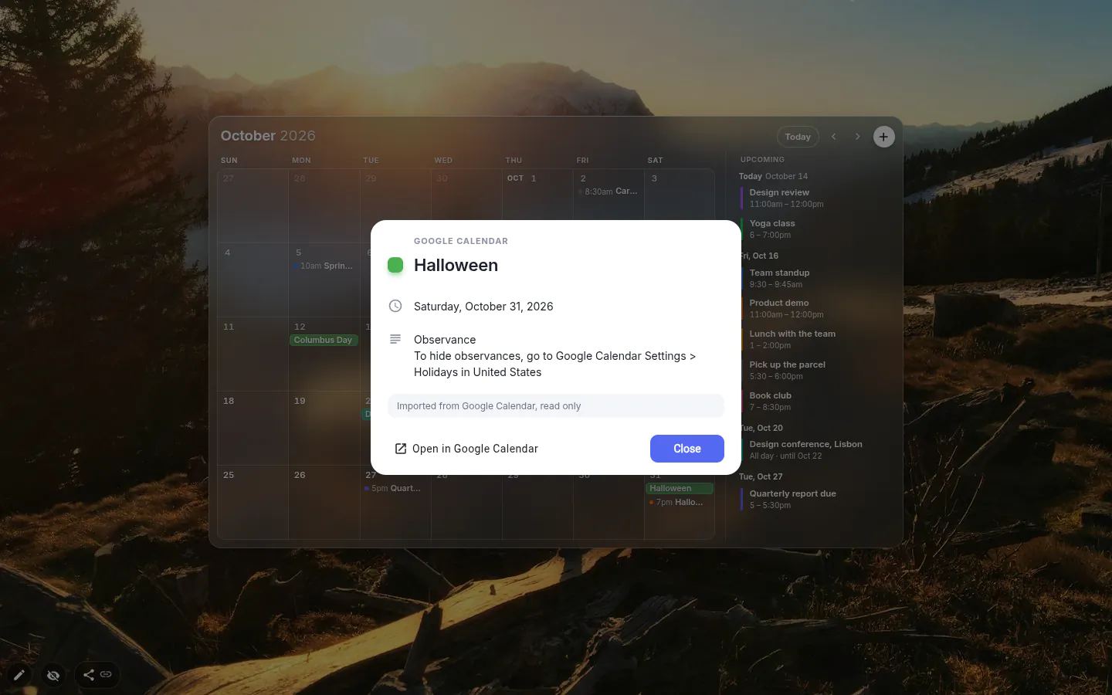
Task: Go to previous month with left chevron
Action: click(834, 137)
